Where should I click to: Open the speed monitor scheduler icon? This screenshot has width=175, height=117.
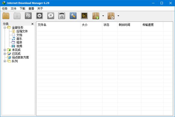[x=84, y=16]
